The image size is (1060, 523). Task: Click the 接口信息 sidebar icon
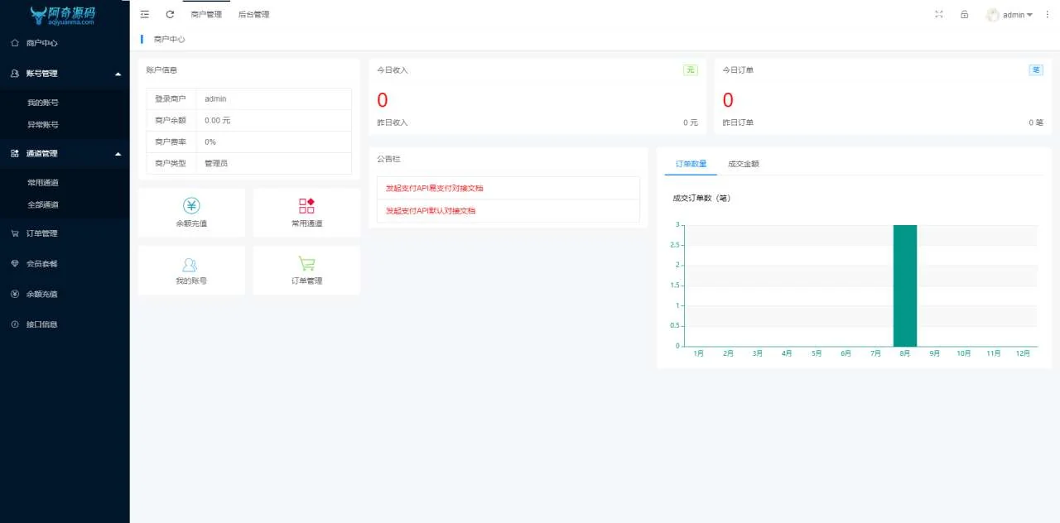(13, 324)
